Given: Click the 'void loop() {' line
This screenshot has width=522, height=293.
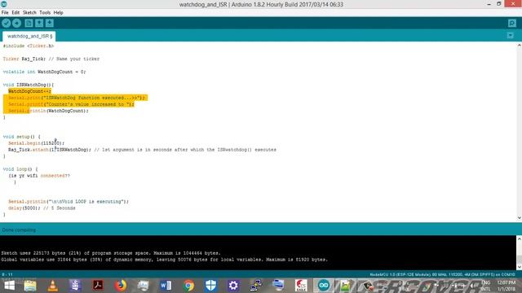Looking at the screenshot, I should (x=20, y=169).
